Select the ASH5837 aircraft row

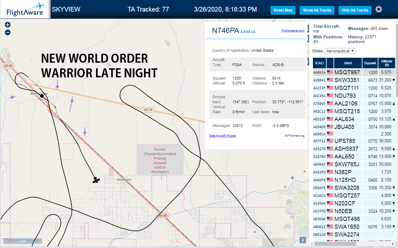point(354,149)
